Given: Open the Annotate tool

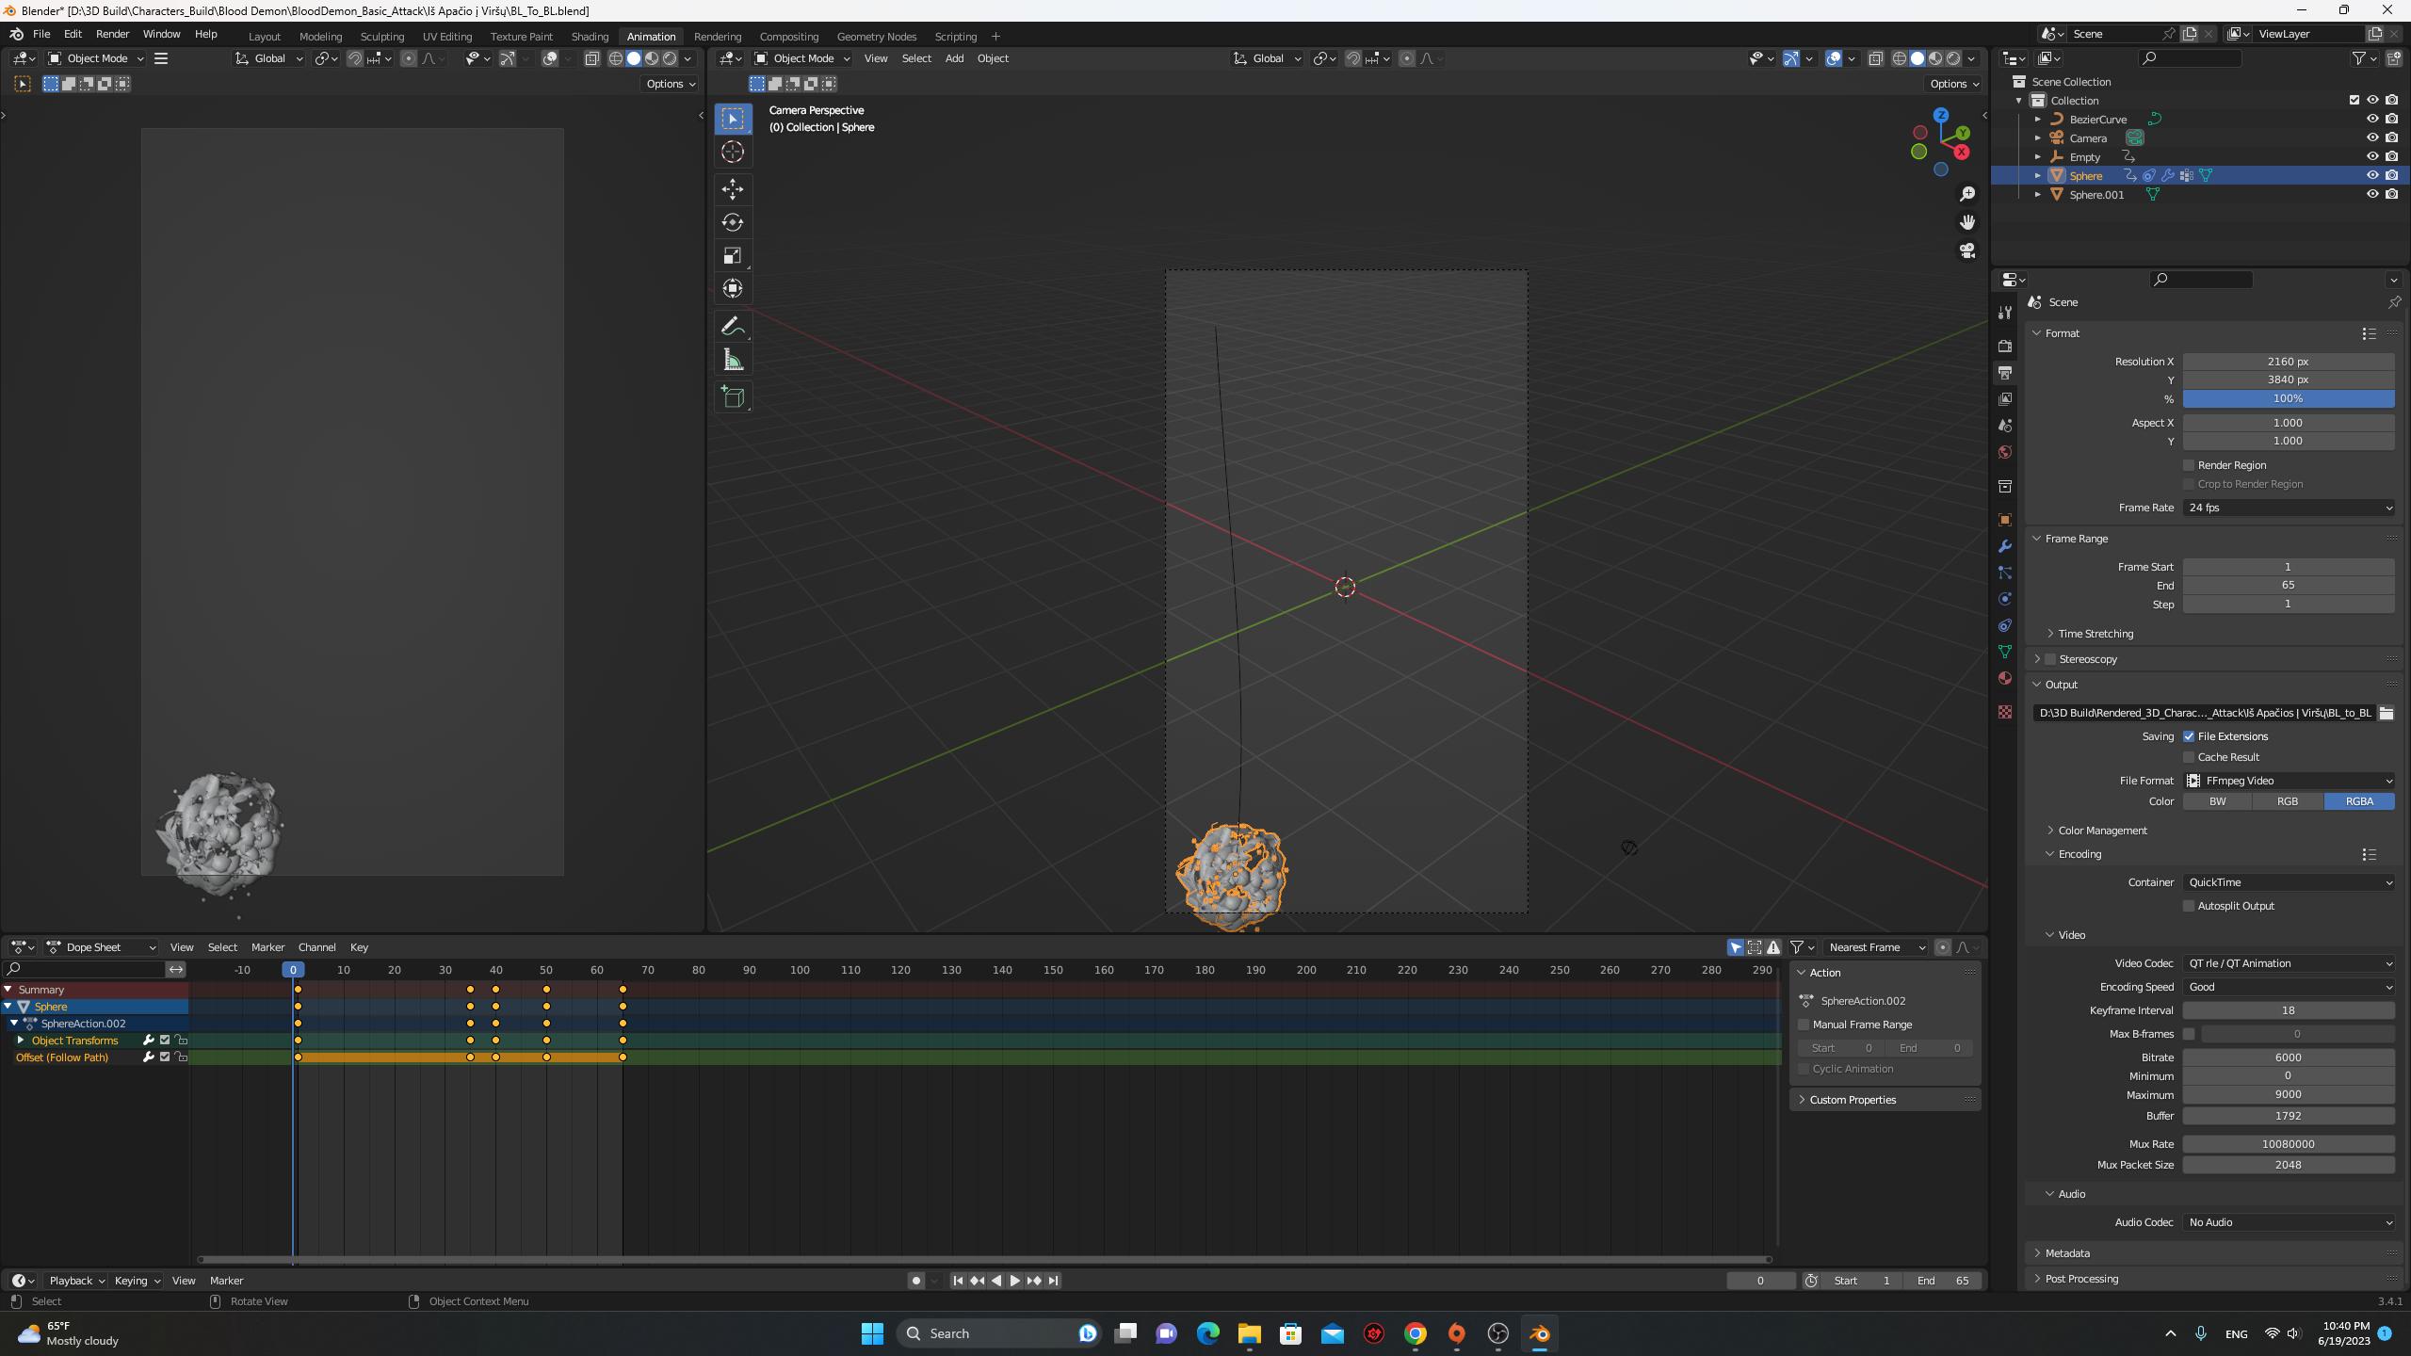Looking at the screenshot, I should [732, 326].
